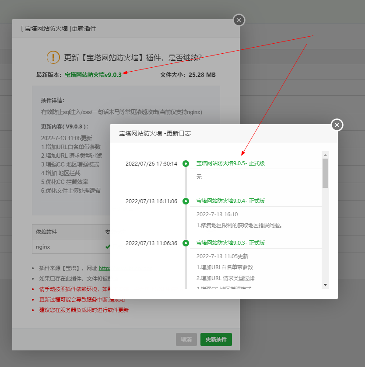Click the update log scrollbar down arrow
Screen dimensions: 365x367
(x=325, y=285)
